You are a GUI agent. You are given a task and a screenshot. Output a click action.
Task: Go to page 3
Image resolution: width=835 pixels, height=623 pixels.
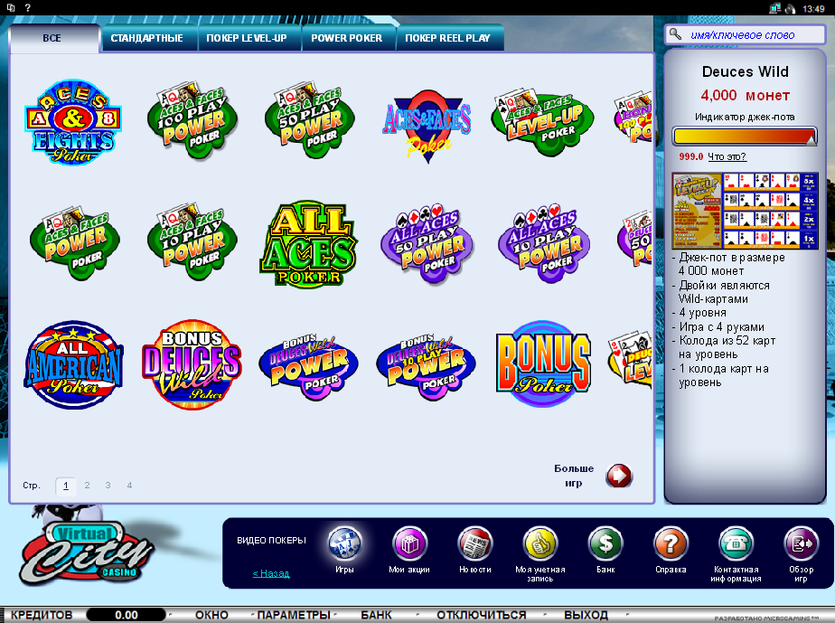(x=108, y=485)
